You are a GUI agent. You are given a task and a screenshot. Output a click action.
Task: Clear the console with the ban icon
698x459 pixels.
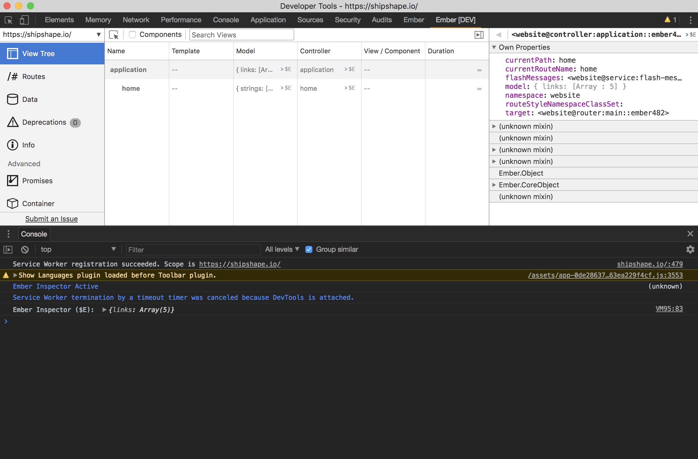(x=25, y=250)
